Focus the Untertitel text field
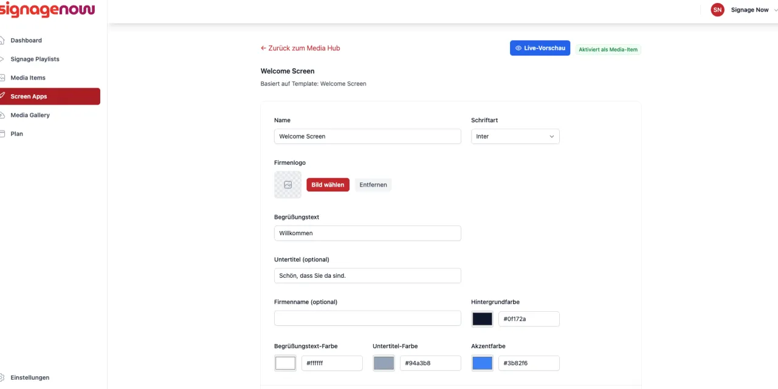This screenshot has width=778, height=389. (368, 275)
